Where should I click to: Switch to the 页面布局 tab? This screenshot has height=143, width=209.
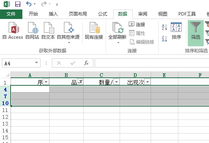point(78,14)
